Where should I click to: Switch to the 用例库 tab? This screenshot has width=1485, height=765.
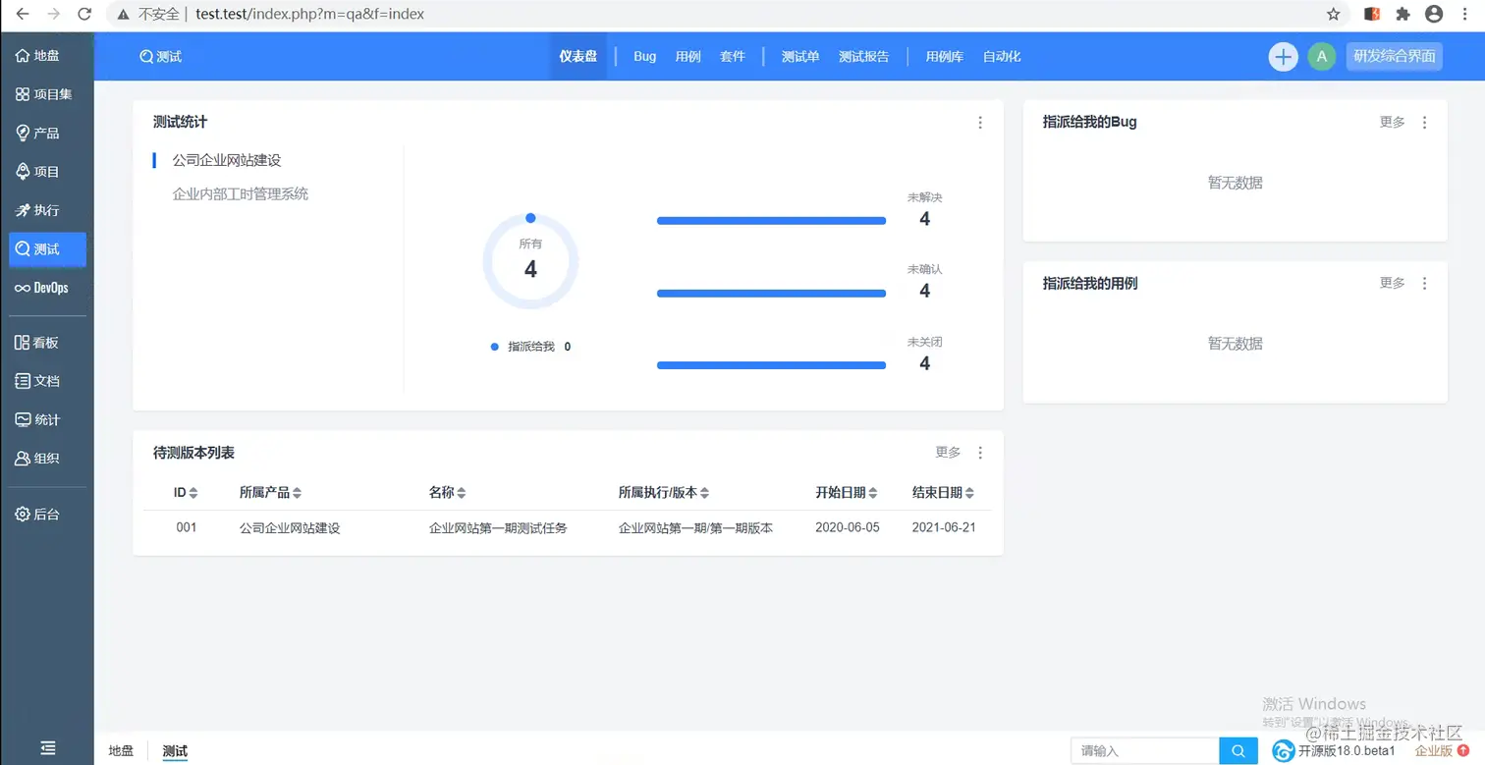coord(945,57)
